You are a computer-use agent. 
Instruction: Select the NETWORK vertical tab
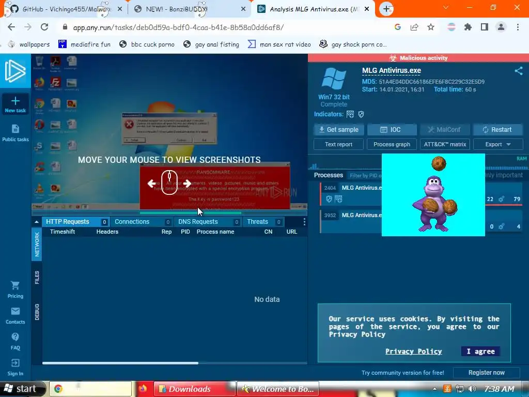pos(37,245)
